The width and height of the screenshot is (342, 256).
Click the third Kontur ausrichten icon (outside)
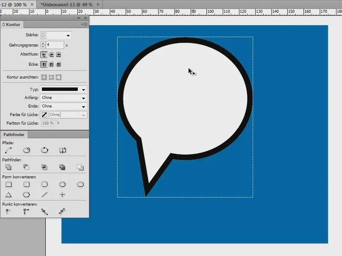tap(59, 77)
